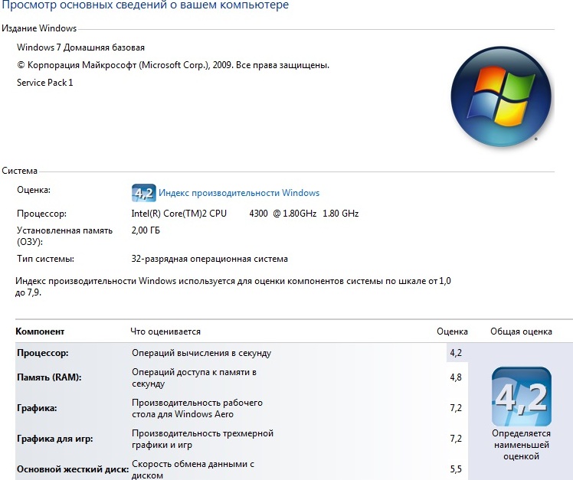
Task: Click the 'Установленная память (ОЗУ):' label
Action: tap(64, 237)
